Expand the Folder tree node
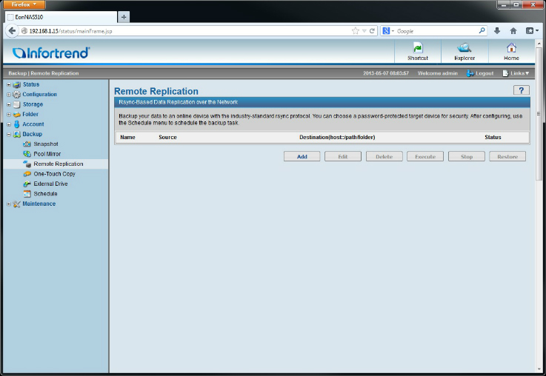Viewport: 546px width, 376px height. tap(9, 115)
